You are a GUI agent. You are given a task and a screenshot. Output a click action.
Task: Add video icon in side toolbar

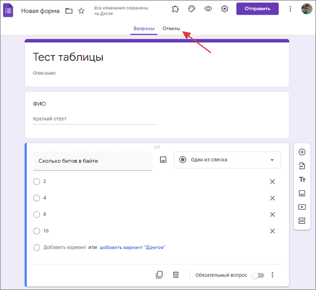[x=302, y=207]
